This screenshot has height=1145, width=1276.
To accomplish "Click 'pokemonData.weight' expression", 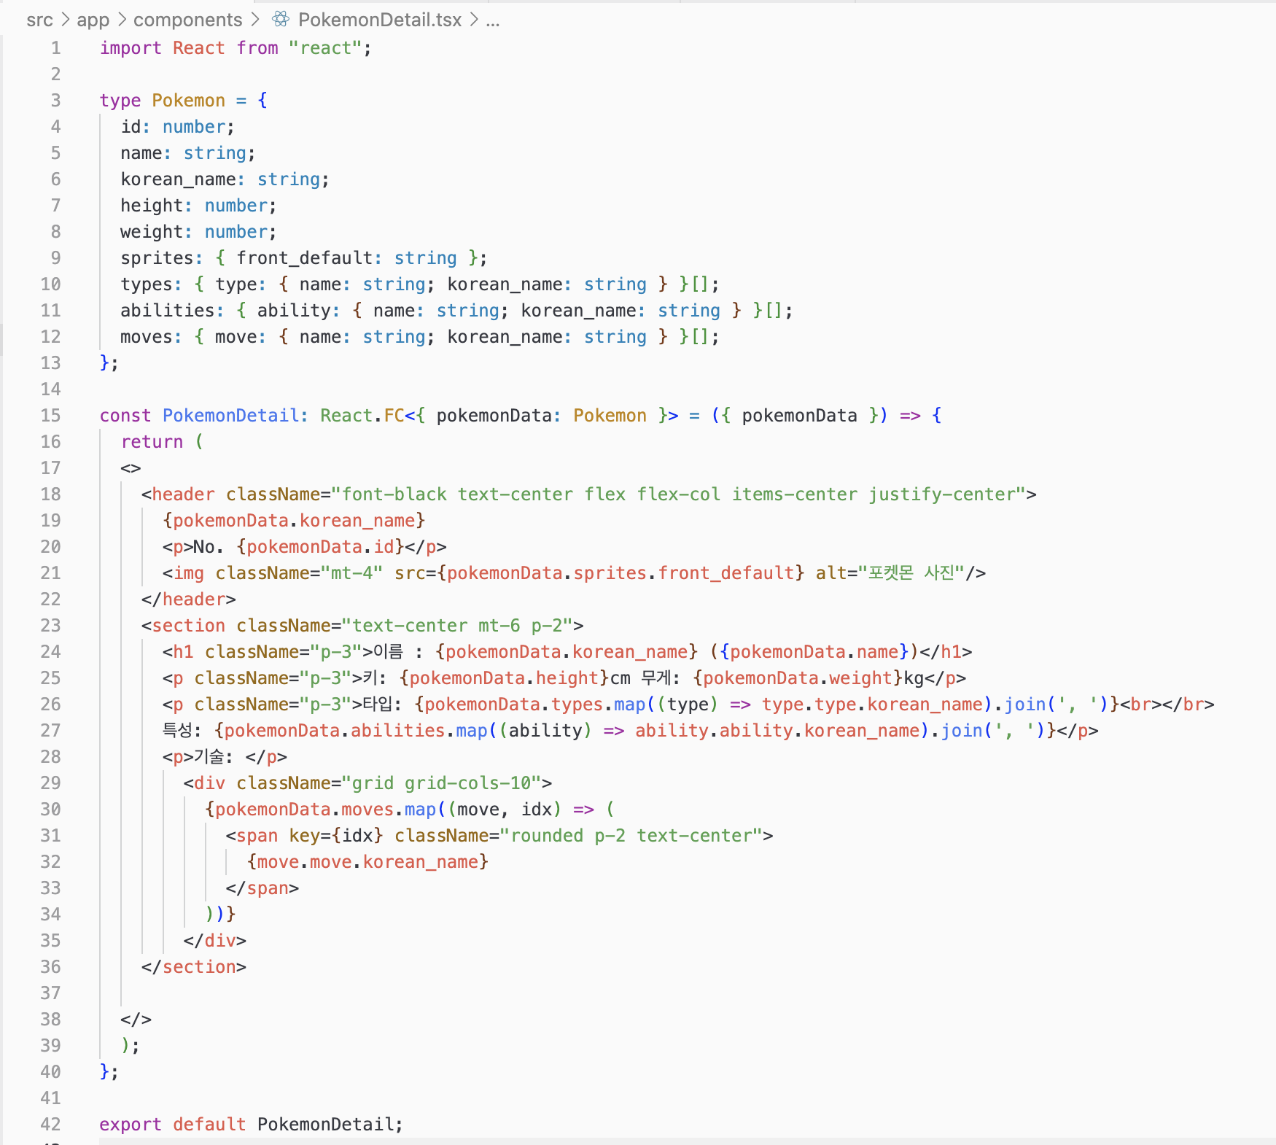I will pos(798,678).
